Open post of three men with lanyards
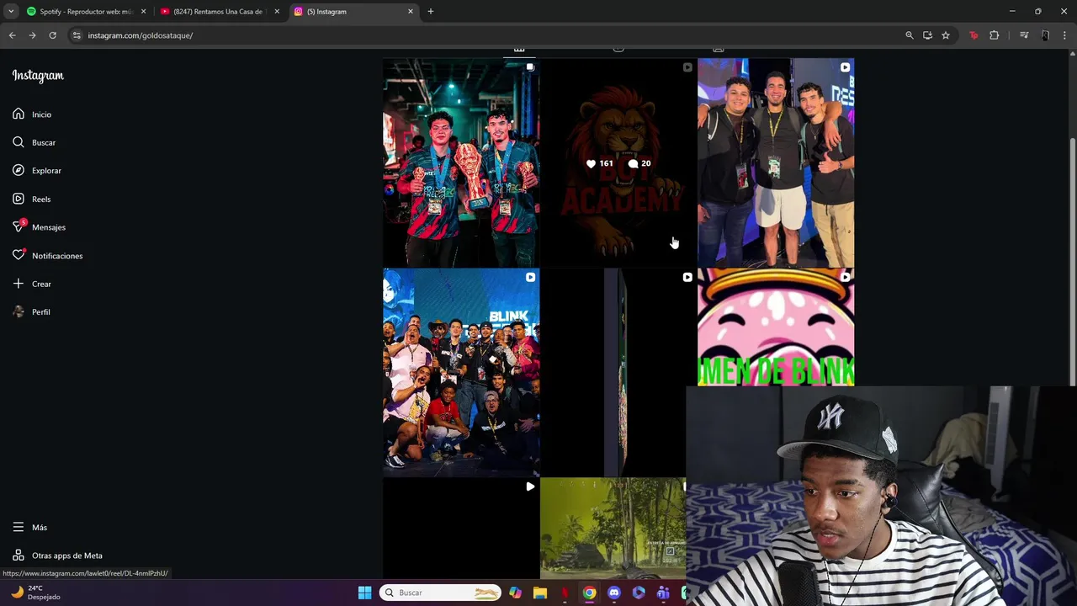The width and height of the screenshot is (1077, 606). (776, 162)
